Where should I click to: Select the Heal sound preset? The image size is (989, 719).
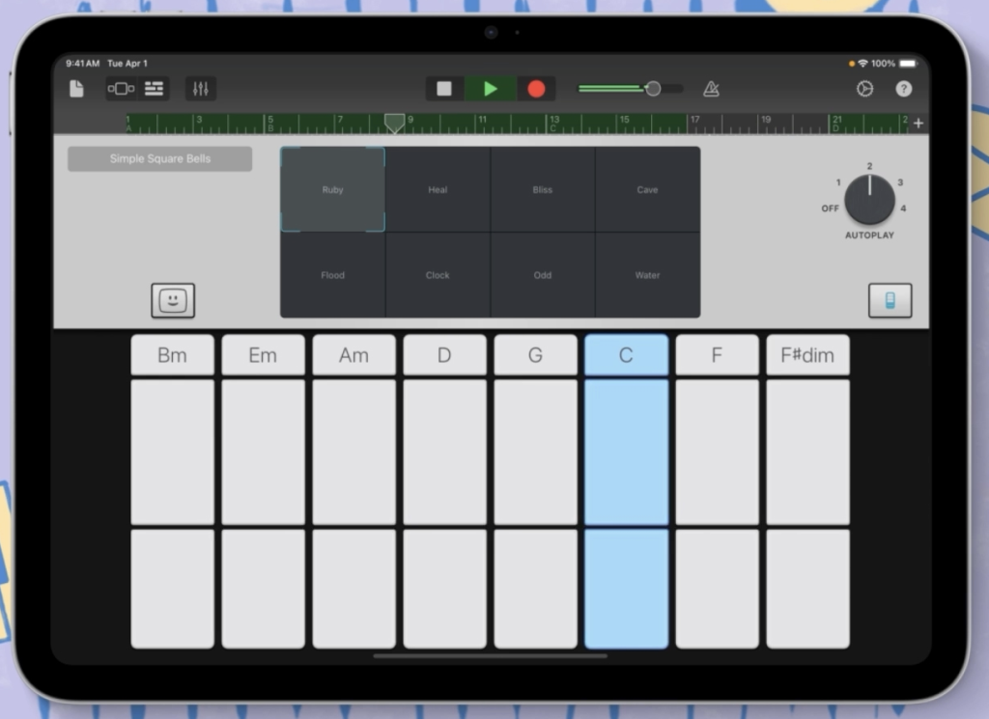(438, 190)
